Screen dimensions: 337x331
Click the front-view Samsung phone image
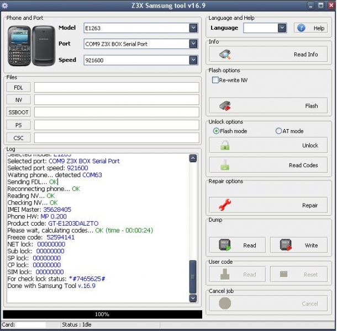pyautogui.click(x=19, y=46)
